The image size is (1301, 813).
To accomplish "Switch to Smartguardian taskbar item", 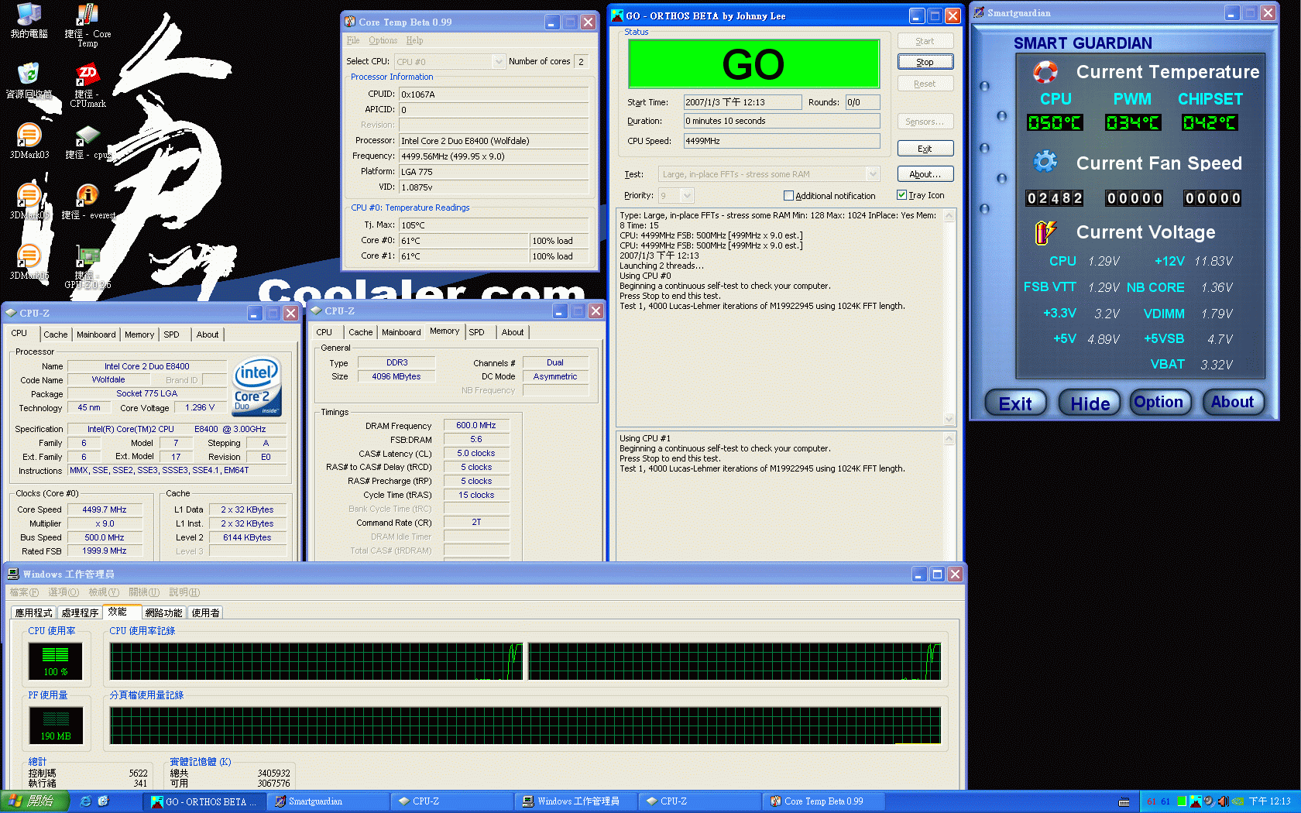I will pyautogui.click(x=328, y=801).
